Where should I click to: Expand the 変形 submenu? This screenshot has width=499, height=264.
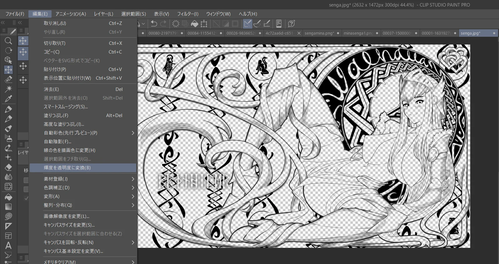pyautogui.click(x=133, y=196)
